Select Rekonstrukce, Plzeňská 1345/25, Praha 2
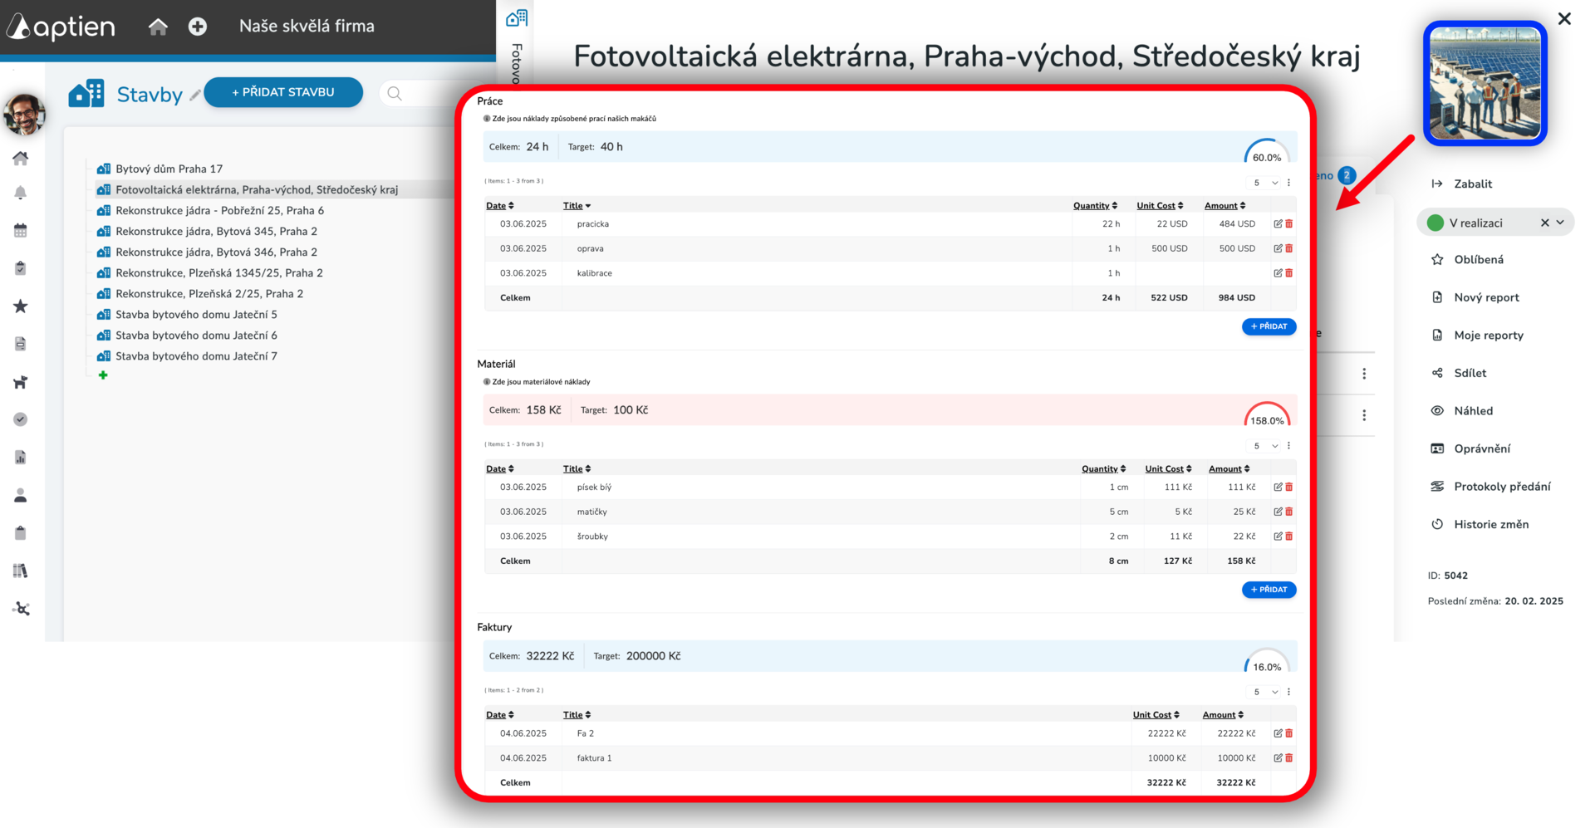The image size is (1595, 828). point(219,272)
